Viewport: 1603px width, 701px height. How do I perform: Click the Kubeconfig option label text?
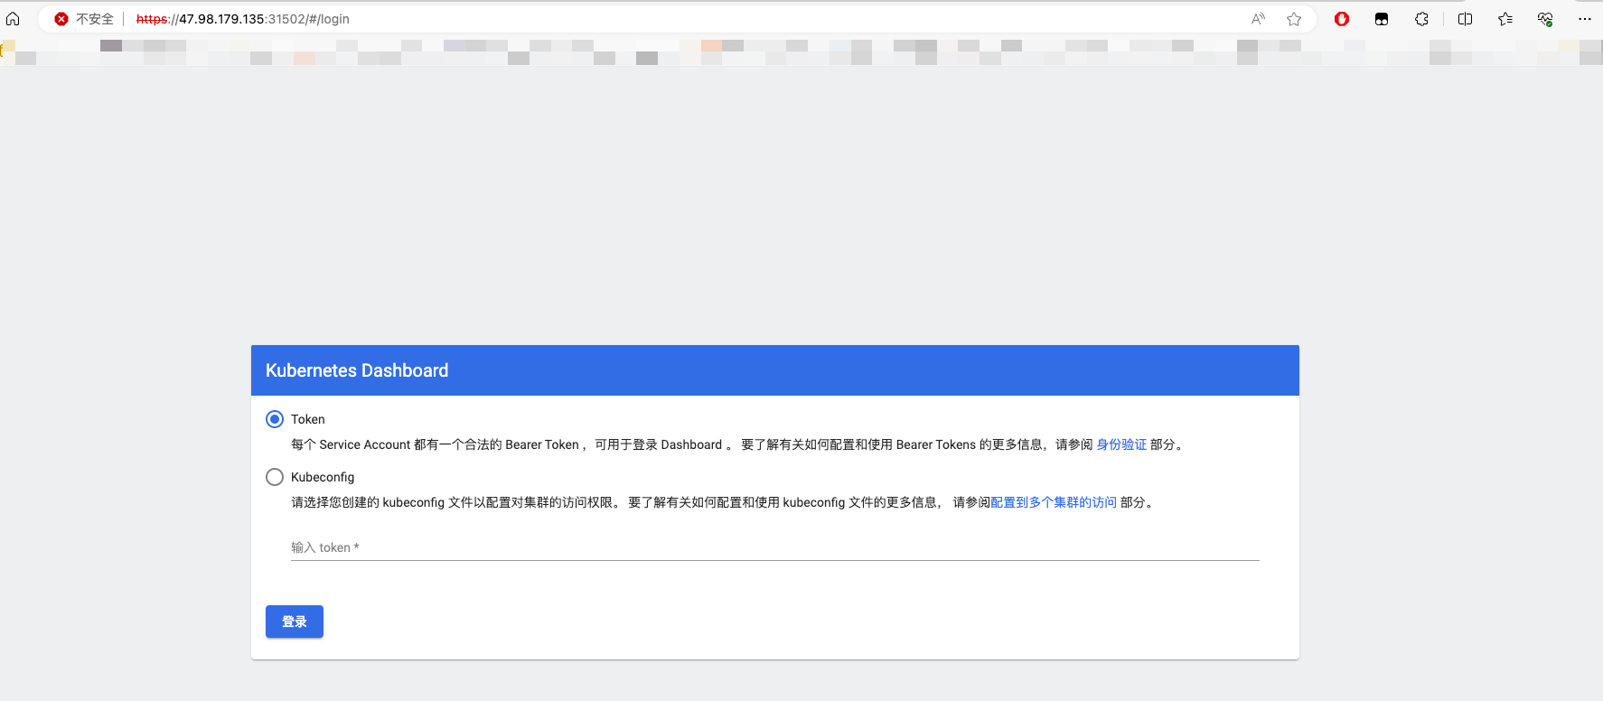coord(323,477)
